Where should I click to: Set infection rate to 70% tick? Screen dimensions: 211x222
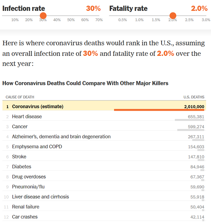pos(99,20)
